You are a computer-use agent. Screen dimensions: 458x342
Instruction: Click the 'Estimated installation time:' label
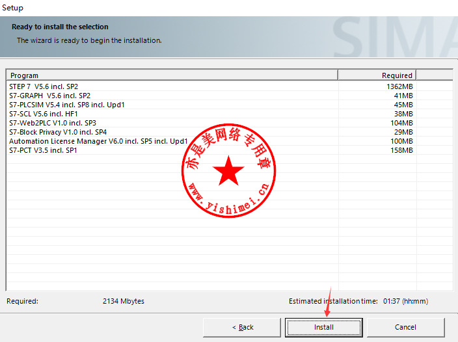click(x=333, y=301)
